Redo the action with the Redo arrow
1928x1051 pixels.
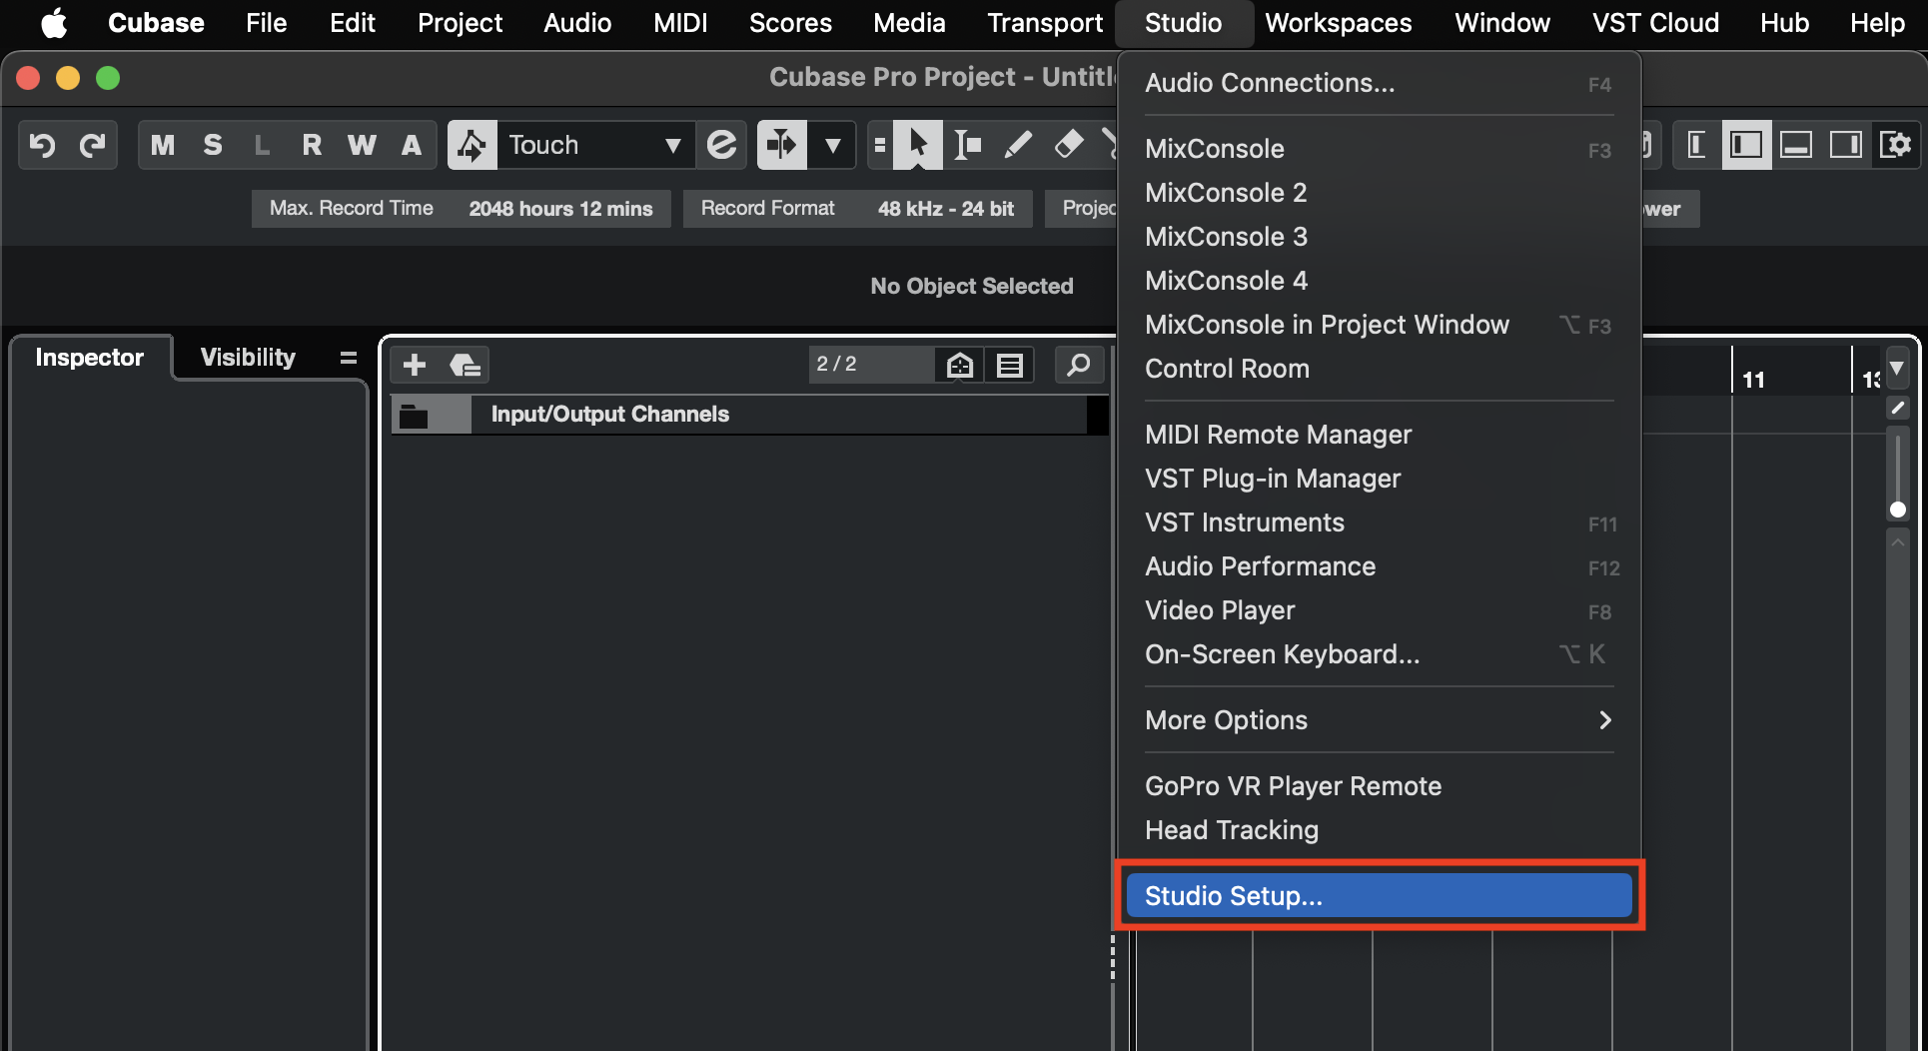point(93,146)
